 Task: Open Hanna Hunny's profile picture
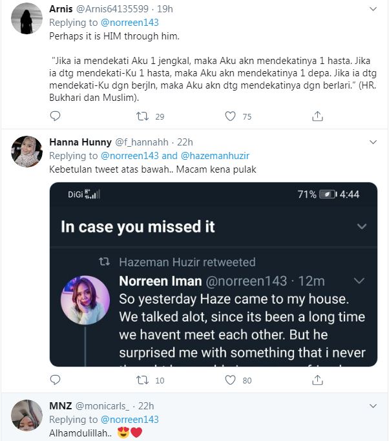click(x=27, y=151)
